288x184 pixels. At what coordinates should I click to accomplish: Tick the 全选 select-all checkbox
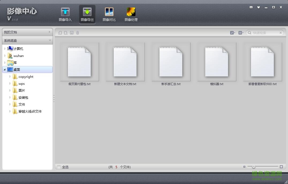coord(59,167)
